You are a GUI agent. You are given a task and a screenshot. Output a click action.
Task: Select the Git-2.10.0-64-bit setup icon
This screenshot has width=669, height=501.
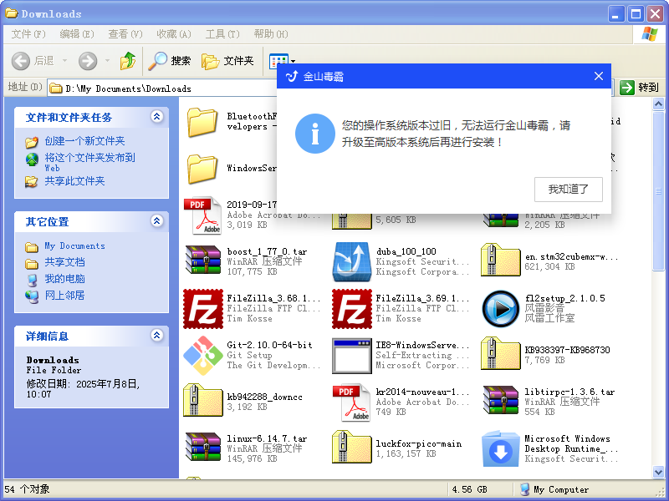pyautogui.click(x=203, y=356)
